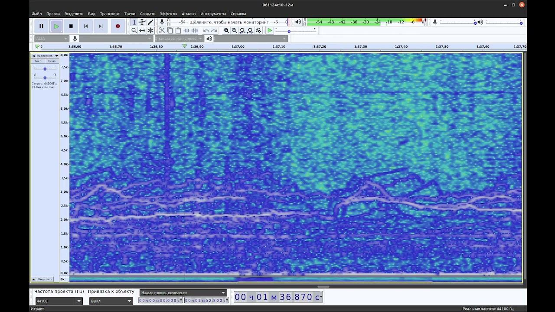Click the Undo arrow icon
555x312 pixels.
[x=206, y=30]
